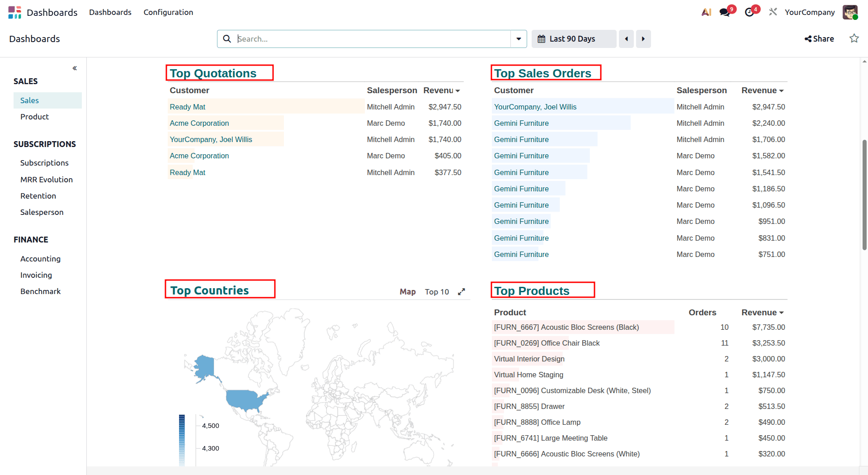
Task: Go to previous period arrow
Action: pos(626,39)
